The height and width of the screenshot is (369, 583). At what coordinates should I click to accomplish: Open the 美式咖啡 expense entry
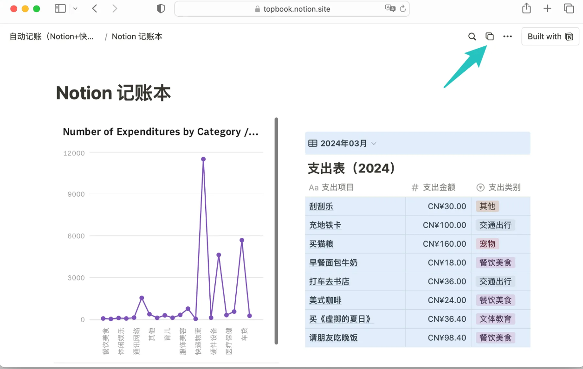tap(325, 300)
